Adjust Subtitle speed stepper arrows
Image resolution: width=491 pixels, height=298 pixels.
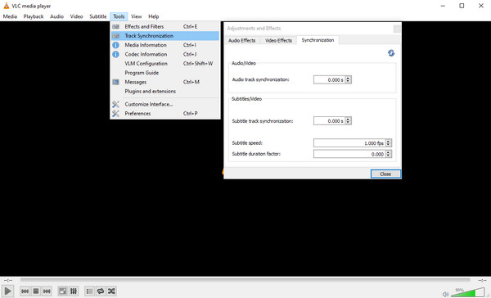[x=388, y=143]
